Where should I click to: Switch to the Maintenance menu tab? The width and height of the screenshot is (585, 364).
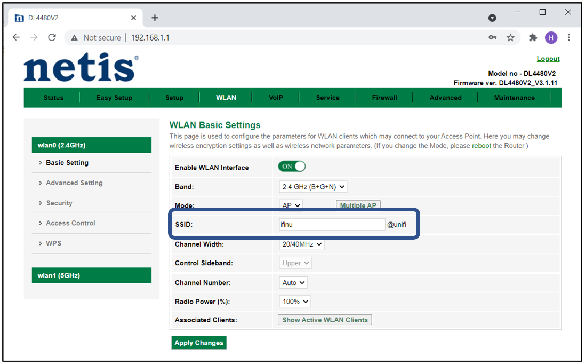point(514,98)
